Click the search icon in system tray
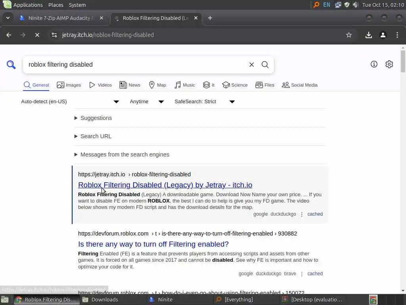The image size is (406, 305). pos(316,5)
